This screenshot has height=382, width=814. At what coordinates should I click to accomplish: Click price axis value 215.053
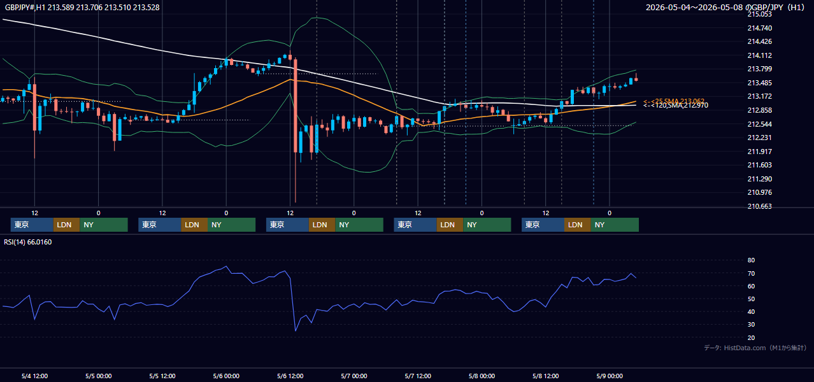pos(760,15)
